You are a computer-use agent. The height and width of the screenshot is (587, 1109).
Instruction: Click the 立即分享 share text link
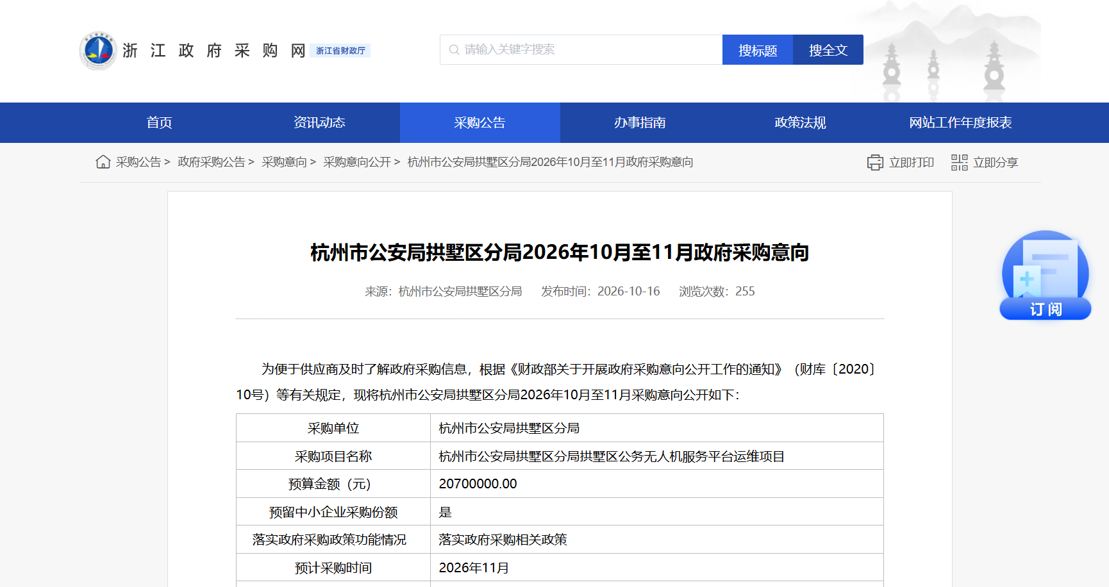coord(996,163)
